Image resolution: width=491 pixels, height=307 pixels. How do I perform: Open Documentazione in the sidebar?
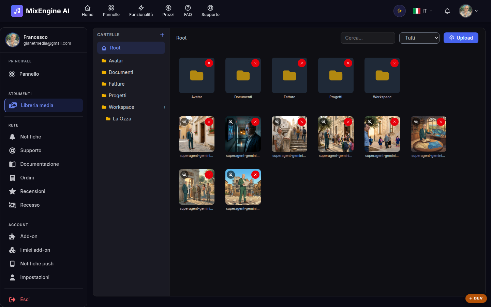(x=44, y=164)
